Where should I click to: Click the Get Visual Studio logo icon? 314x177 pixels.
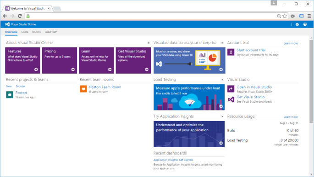(x=231, y=100)
